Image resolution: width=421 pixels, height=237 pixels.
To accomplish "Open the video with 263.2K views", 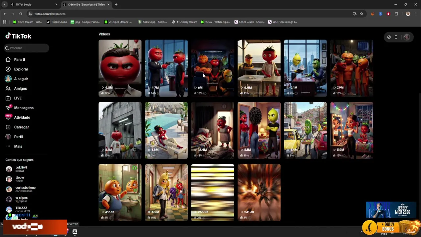I will point(213,193).
